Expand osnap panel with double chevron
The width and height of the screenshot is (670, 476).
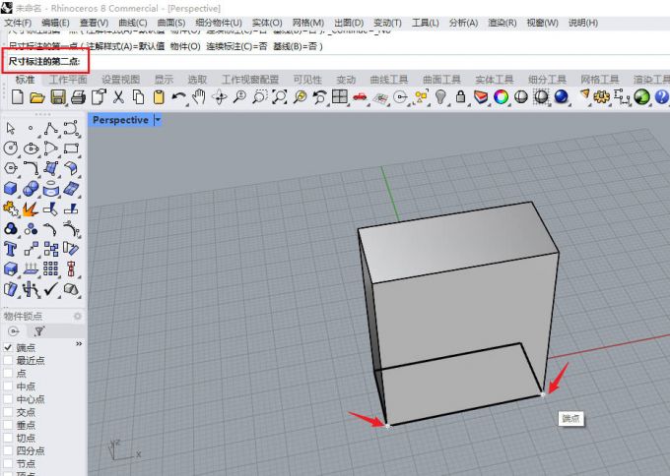pyautogui.click(x=79, y=344)
